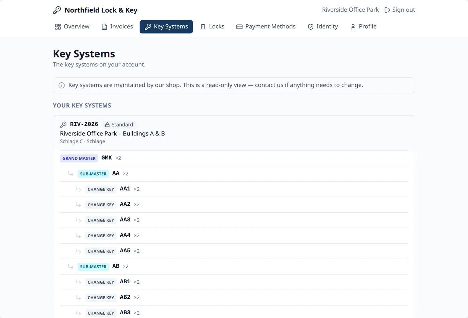Select the GMK key code

coord(107,158)
